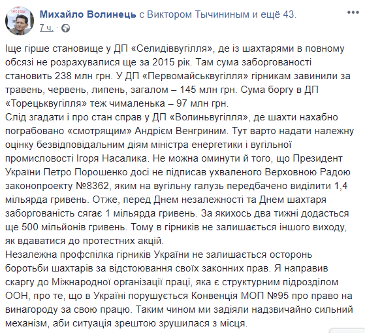Open the post options three-dot menu

coord(353,12)
